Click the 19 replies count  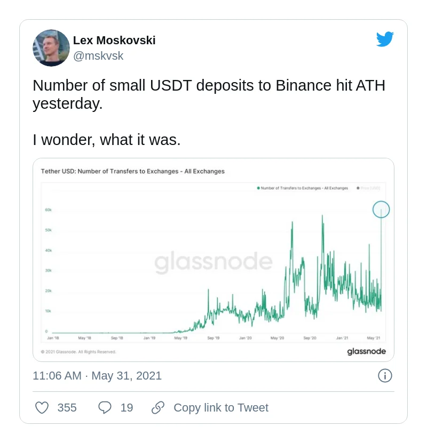coord(126,408)
